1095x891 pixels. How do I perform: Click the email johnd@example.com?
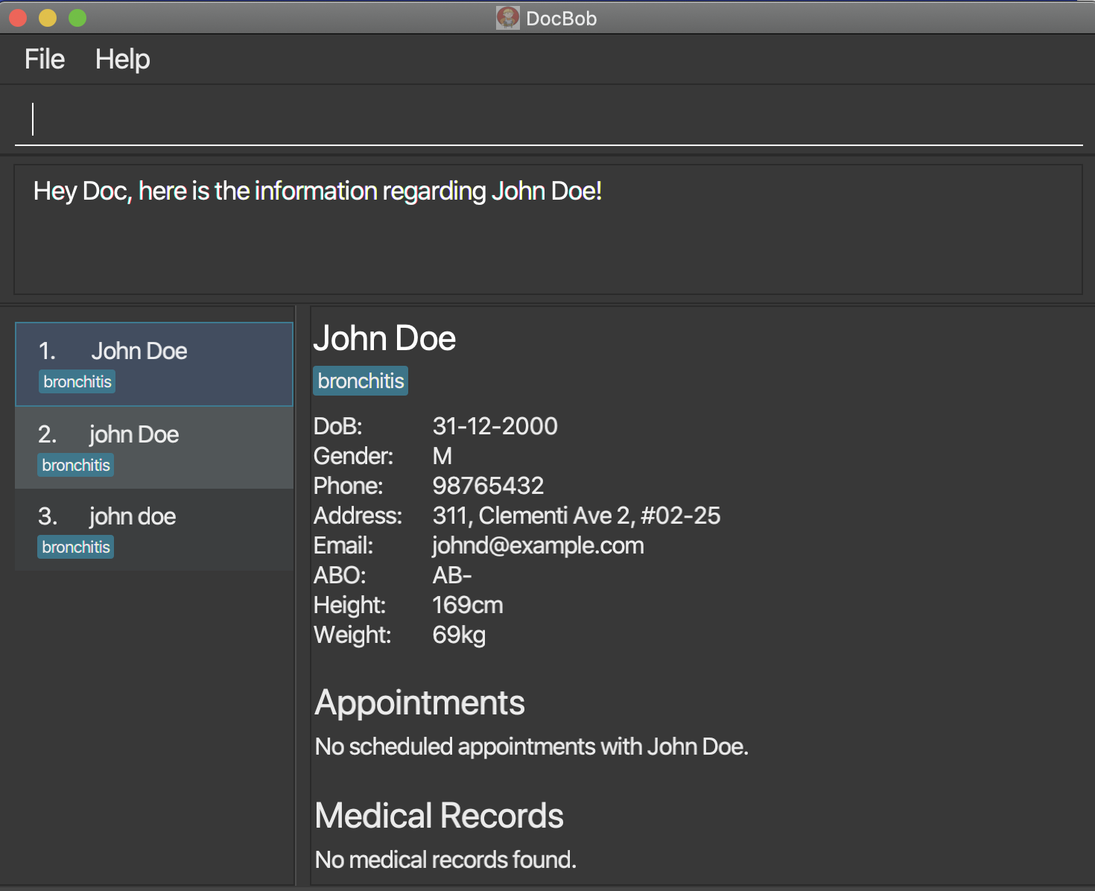click(x=538, y=545)
